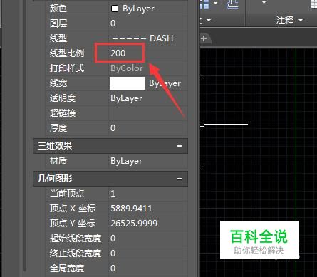Select the 打印样式 property label
This screenshot has width=317, height=277.
[67, 68]
